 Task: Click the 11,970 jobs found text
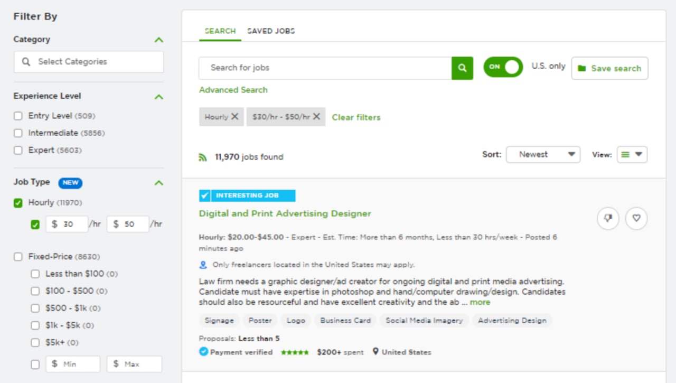pos(249,157)
